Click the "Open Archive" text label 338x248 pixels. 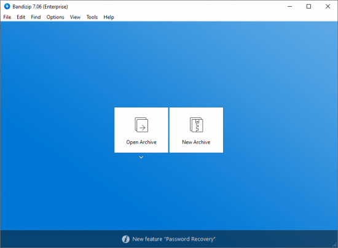coord(141,142)
